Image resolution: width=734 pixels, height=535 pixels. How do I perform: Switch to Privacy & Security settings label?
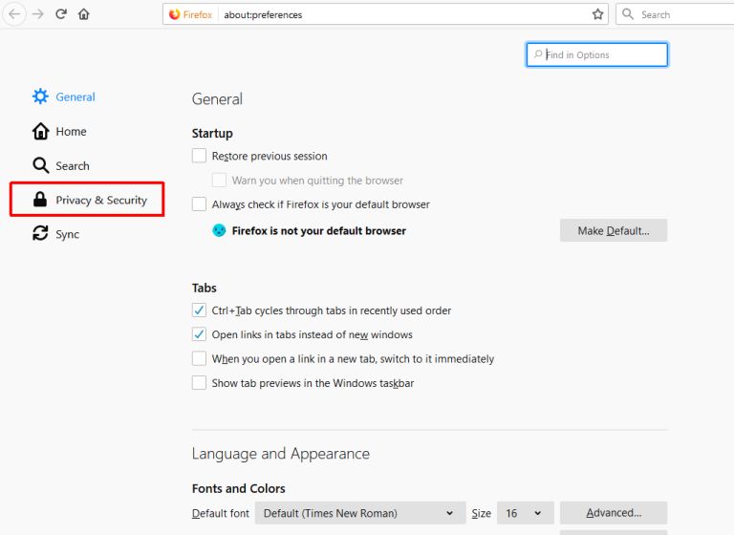coord(101,200)
